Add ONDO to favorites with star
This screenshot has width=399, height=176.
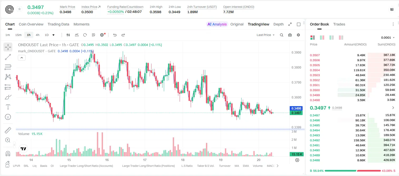19,9
